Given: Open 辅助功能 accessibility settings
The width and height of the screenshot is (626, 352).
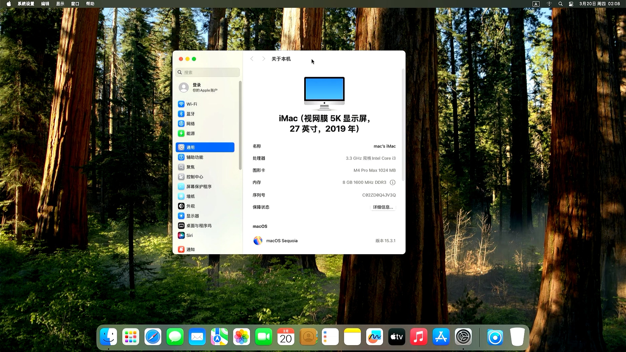Looking at the screenshot, I should pyautogui.click(x=205, y=157).
